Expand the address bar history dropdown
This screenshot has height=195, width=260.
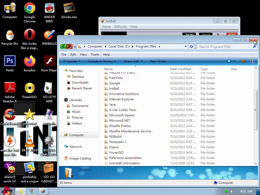(x=186, y=47)
